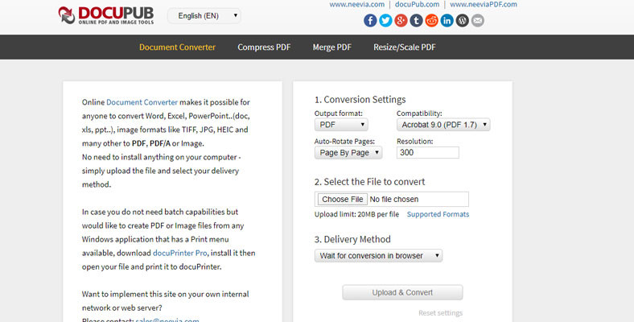The image size is (634, 322).
Task: Share the page on Twitter
Action: (385, 21)
